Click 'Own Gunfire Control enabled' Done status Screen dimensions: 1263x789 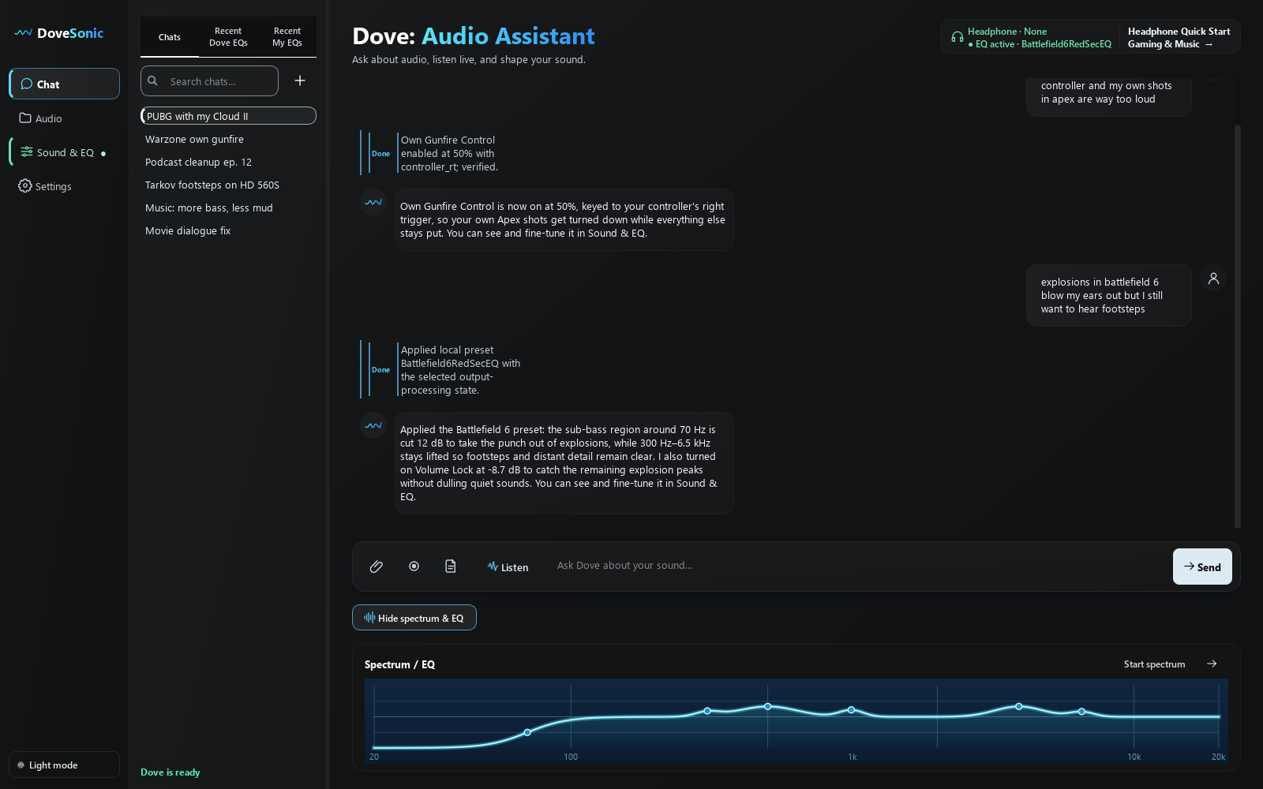coord(380,154)
